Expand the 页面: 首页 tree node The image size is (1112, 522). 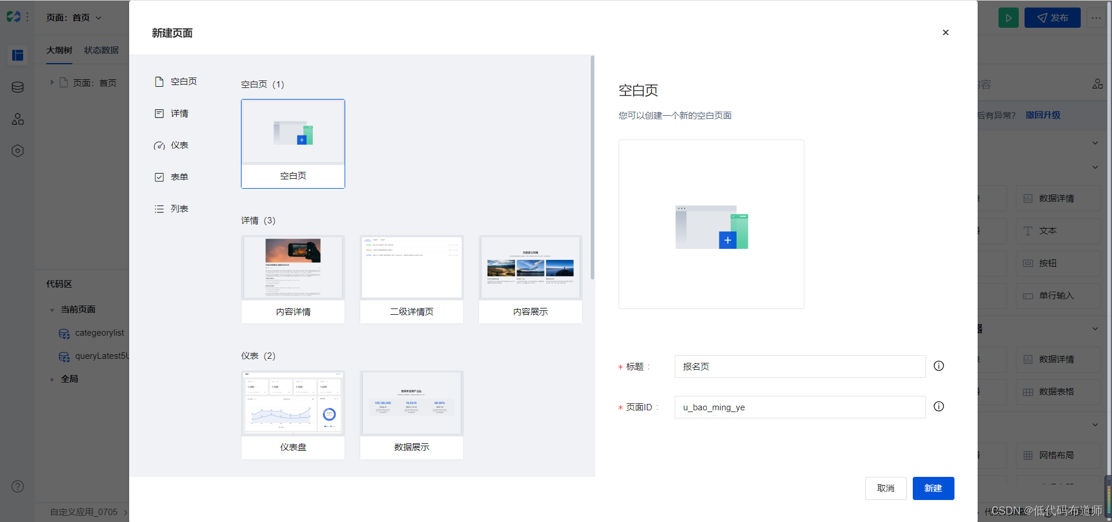(x=52, y=83)
